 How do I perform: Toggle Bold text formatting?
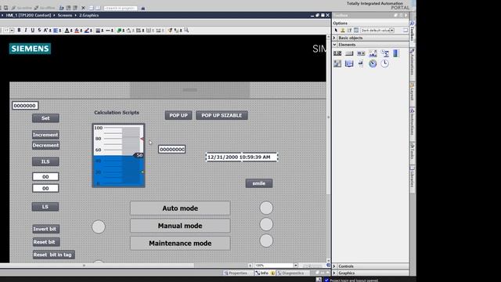tap(19, 30)
